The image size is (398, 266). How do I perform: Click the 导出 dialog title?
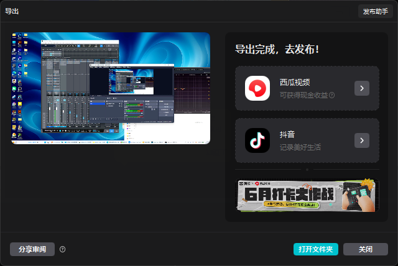tap(12, 11)
